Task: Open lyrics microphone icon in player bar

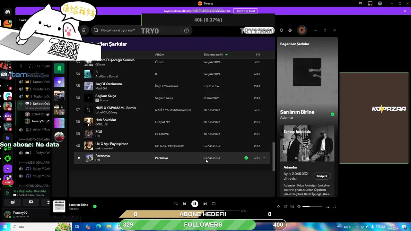Action: point(278,207)
